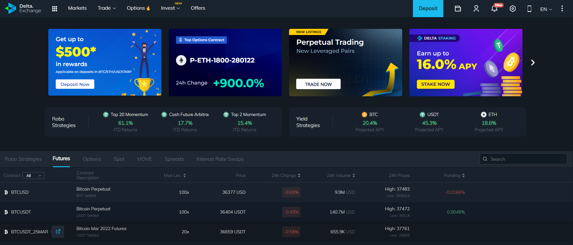
Task: Switch to the Spot tab
Action: 119,159
